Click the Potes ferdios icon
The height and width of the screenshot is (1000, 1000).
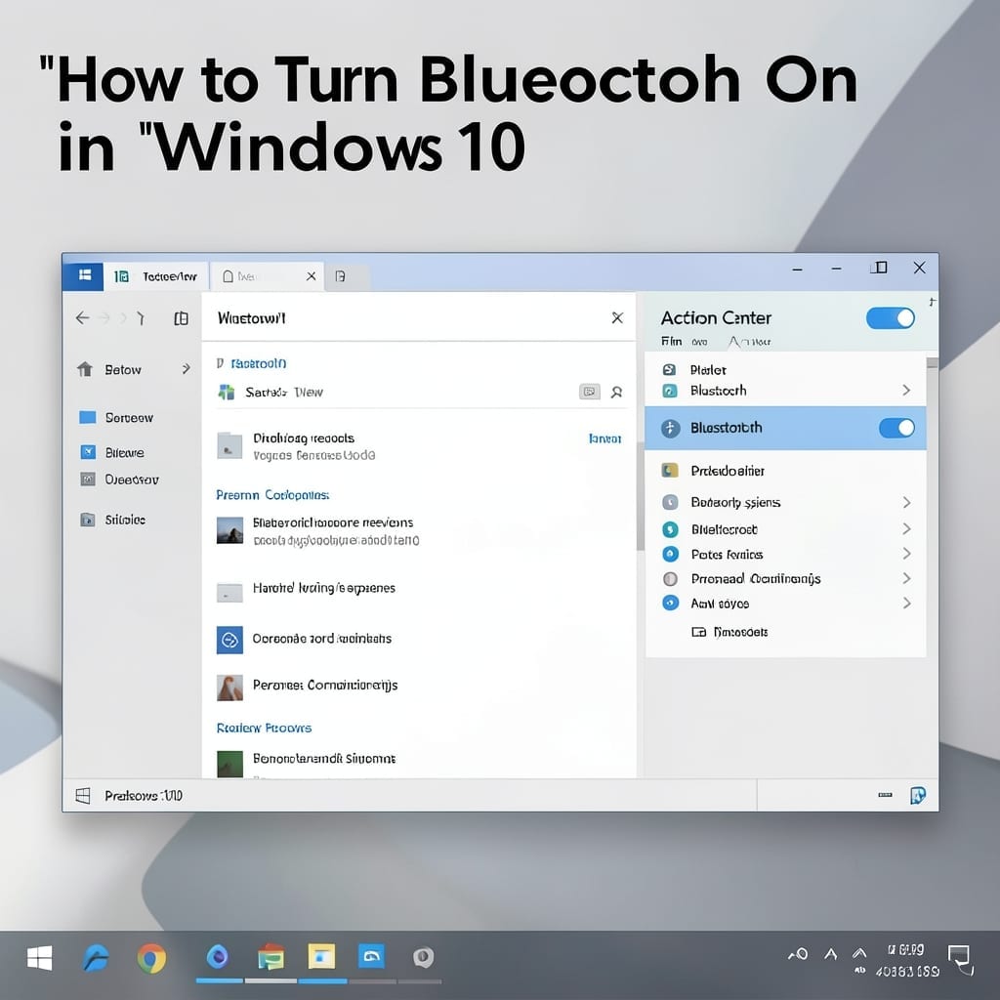(670, 554)
